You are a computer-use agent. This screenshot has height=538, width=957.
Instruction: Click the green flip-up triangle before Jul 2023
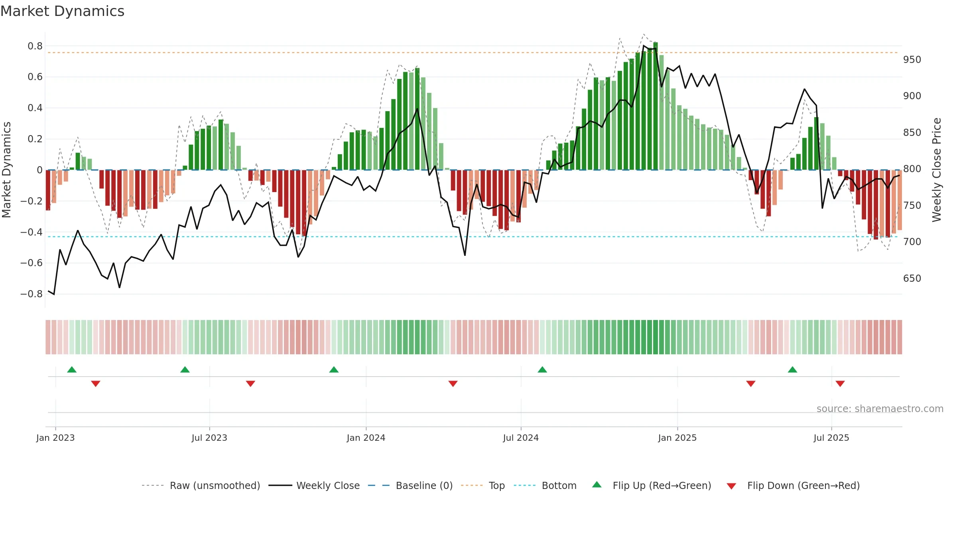[x=185, y=369]
